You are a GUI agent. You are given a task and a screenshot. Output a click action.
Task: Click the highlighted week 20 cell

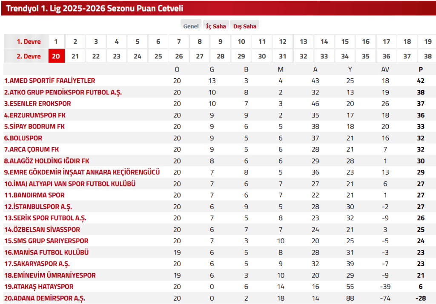tap(56, 56)
